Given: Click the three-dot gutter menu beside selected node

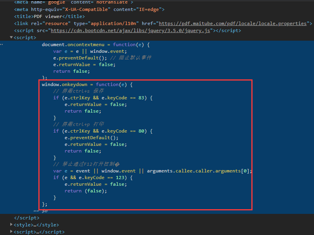Looking at the screenshot, I should tap(2, 45).
